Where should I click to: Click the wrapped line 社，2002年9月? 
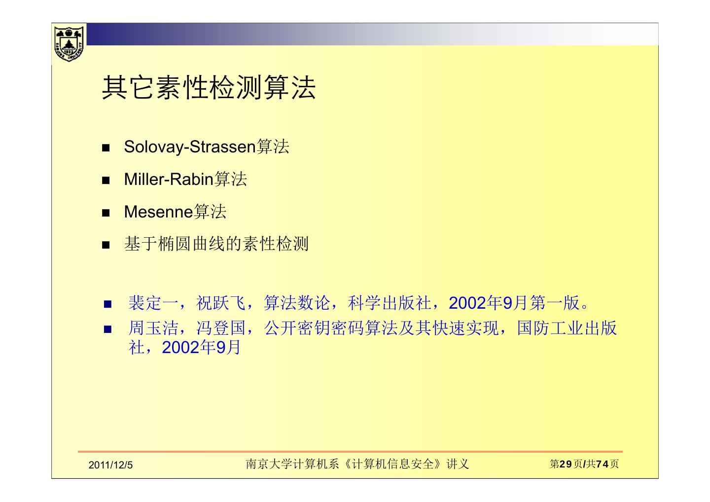click(x=184, y=348)
